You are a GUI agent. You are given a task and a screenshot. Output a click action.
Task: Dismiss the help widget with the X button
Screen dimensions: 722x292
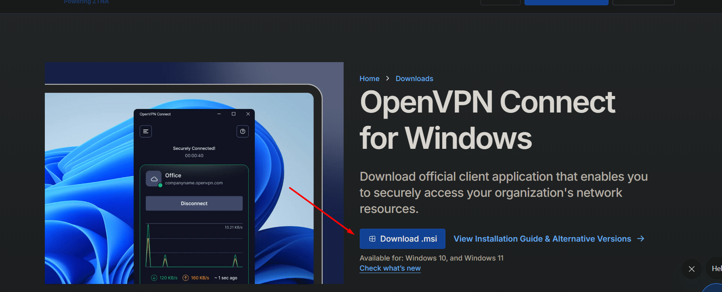(x=692, y=269)
